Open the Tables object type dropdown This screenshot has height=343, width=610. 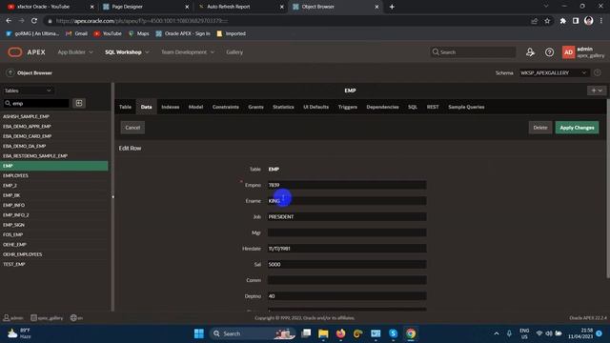[28, 91]
